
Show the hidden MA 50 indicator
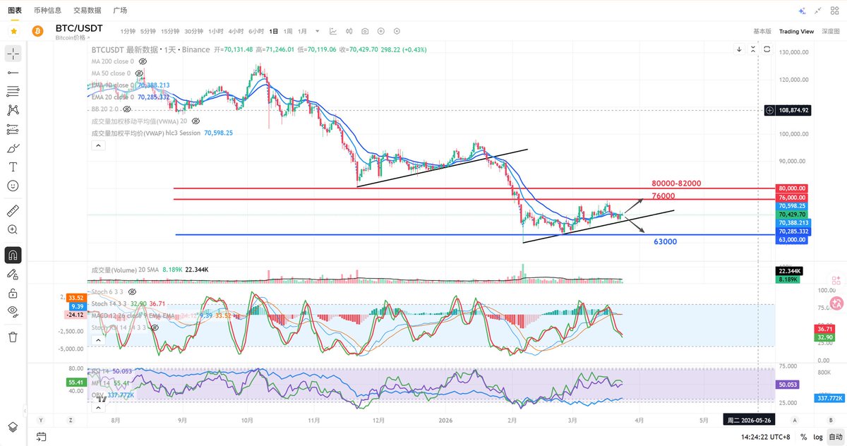pyautogui.click(x=139, y=73)
